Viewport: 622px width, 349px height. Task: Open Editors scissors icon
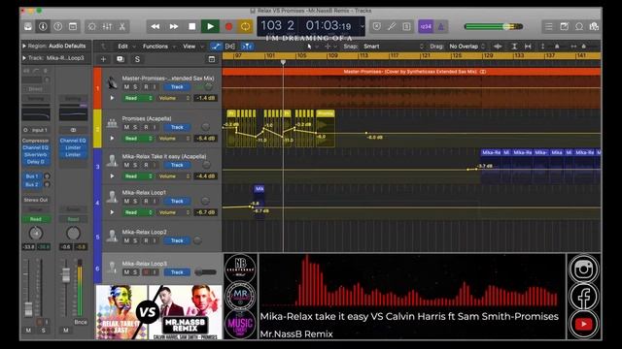point(122,26)
